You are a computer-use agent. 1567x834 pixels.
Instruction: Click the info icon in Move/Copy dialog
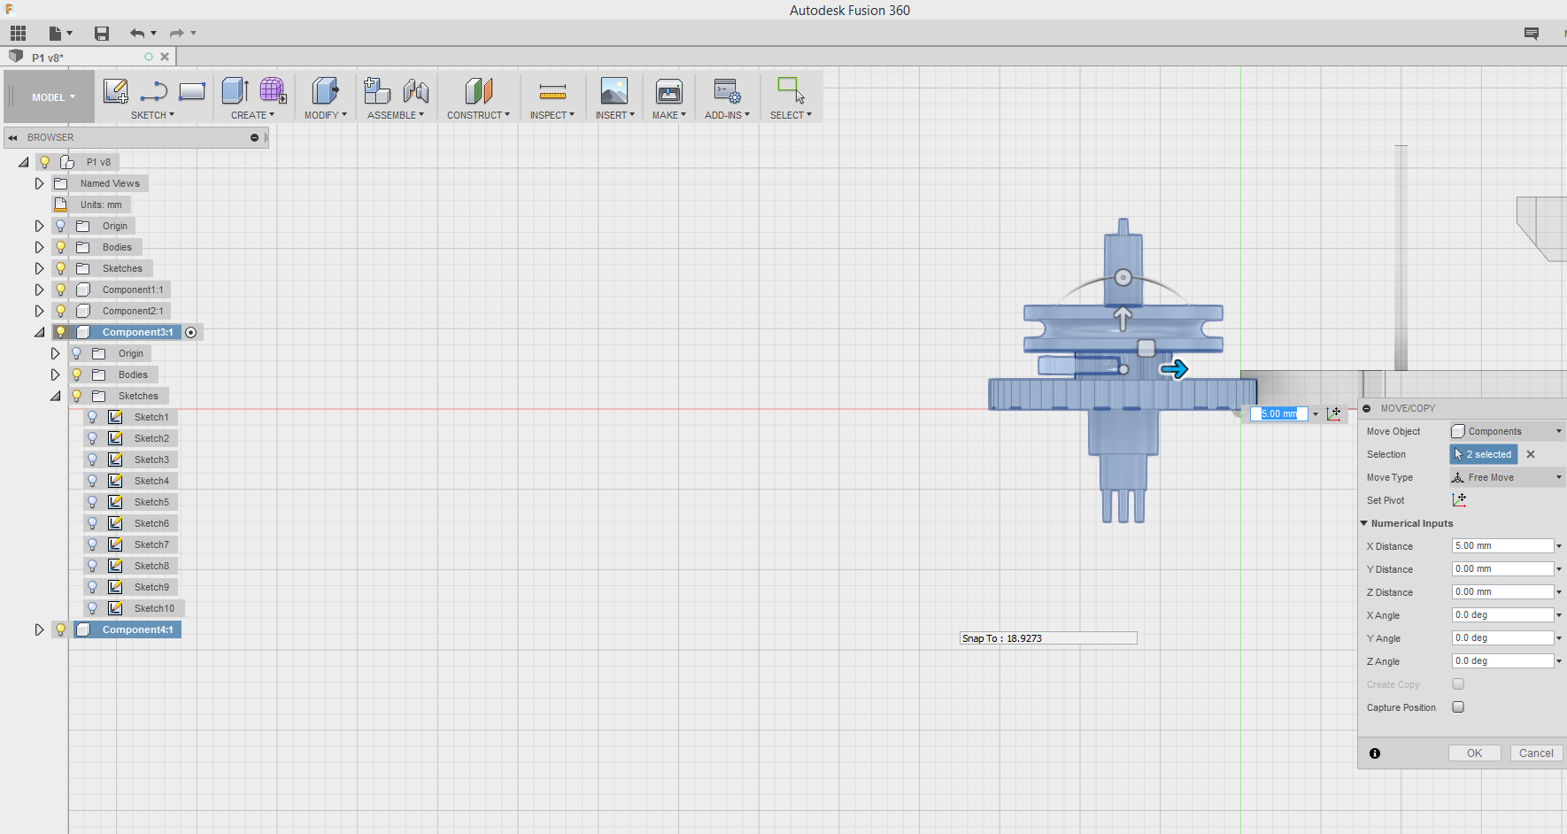[x=1375, y=753]
